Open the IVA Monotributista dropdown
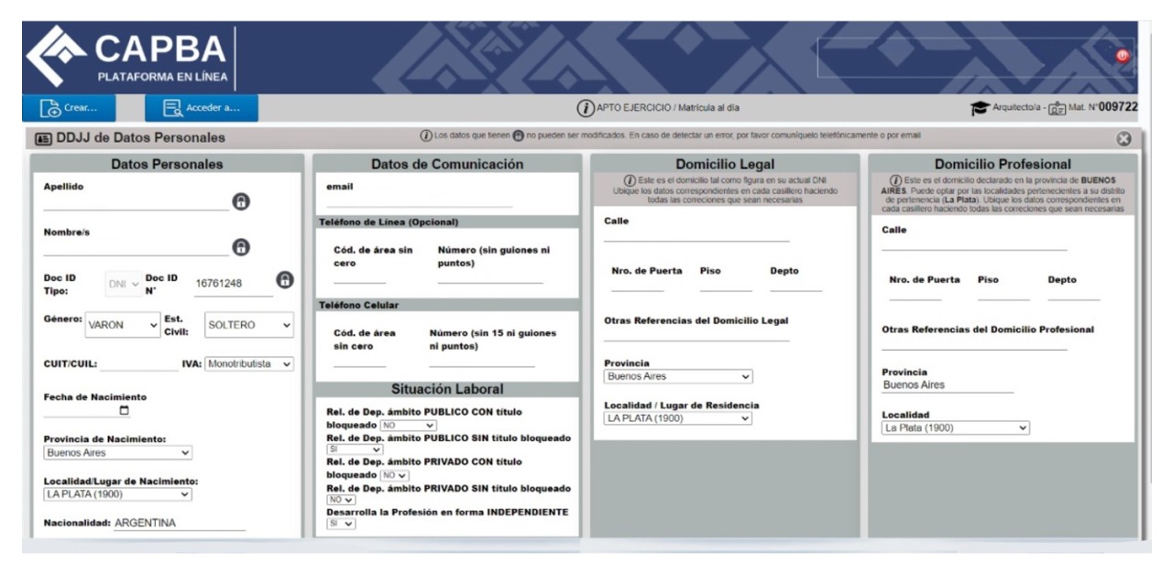1173x574 pixels. (x=249, y=363)
